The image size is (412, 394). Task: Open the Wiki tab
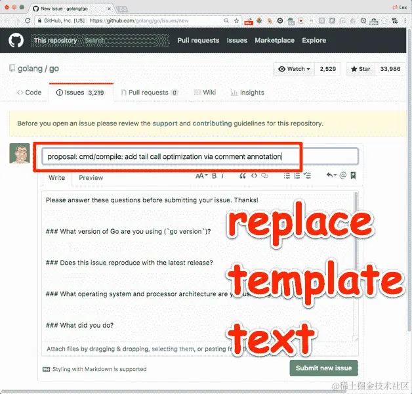pos(205,93)
